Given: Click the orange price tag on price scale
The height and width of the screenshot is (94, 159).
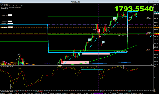Looking at the screenshot, I should click(x=156, y=27).
